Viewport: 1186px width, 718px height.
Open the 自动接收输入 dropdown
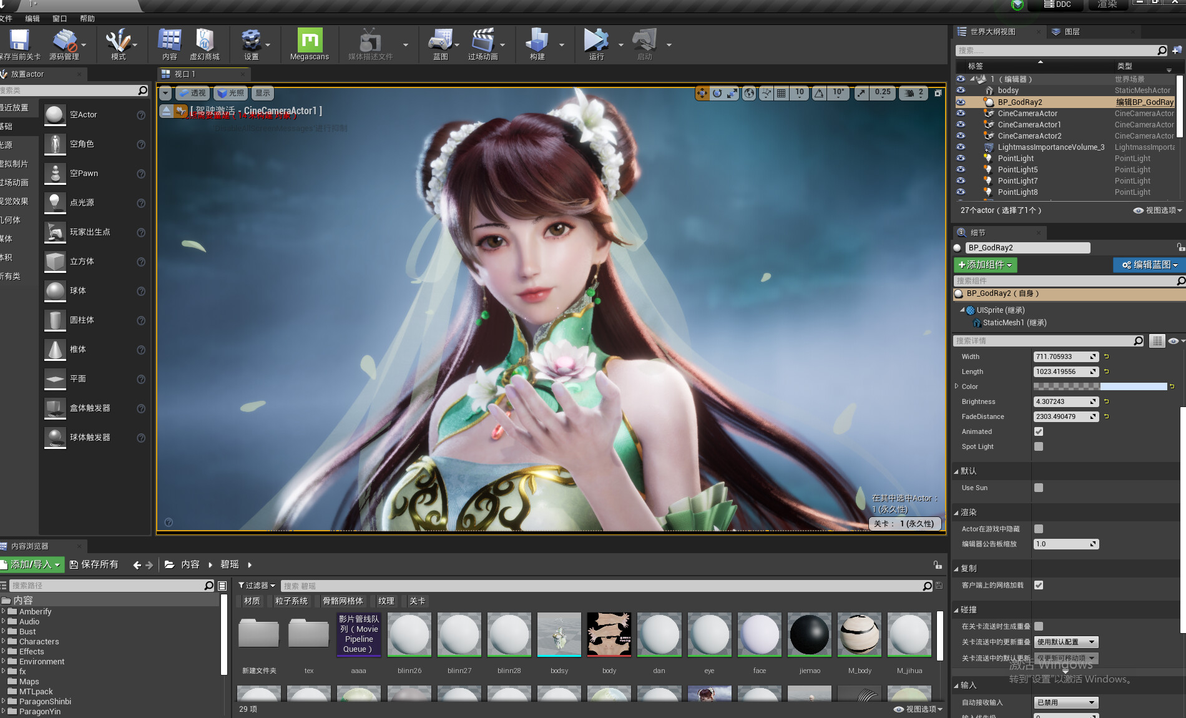(1066, 702)
